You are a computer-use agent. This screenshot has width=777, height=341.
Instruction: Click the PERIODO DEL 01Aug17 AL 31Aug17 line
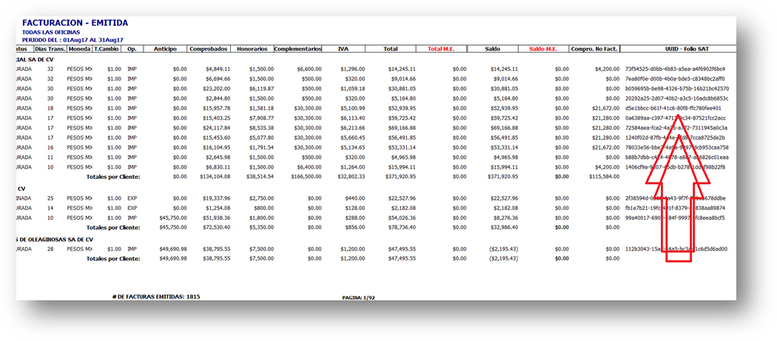point(73,39)
